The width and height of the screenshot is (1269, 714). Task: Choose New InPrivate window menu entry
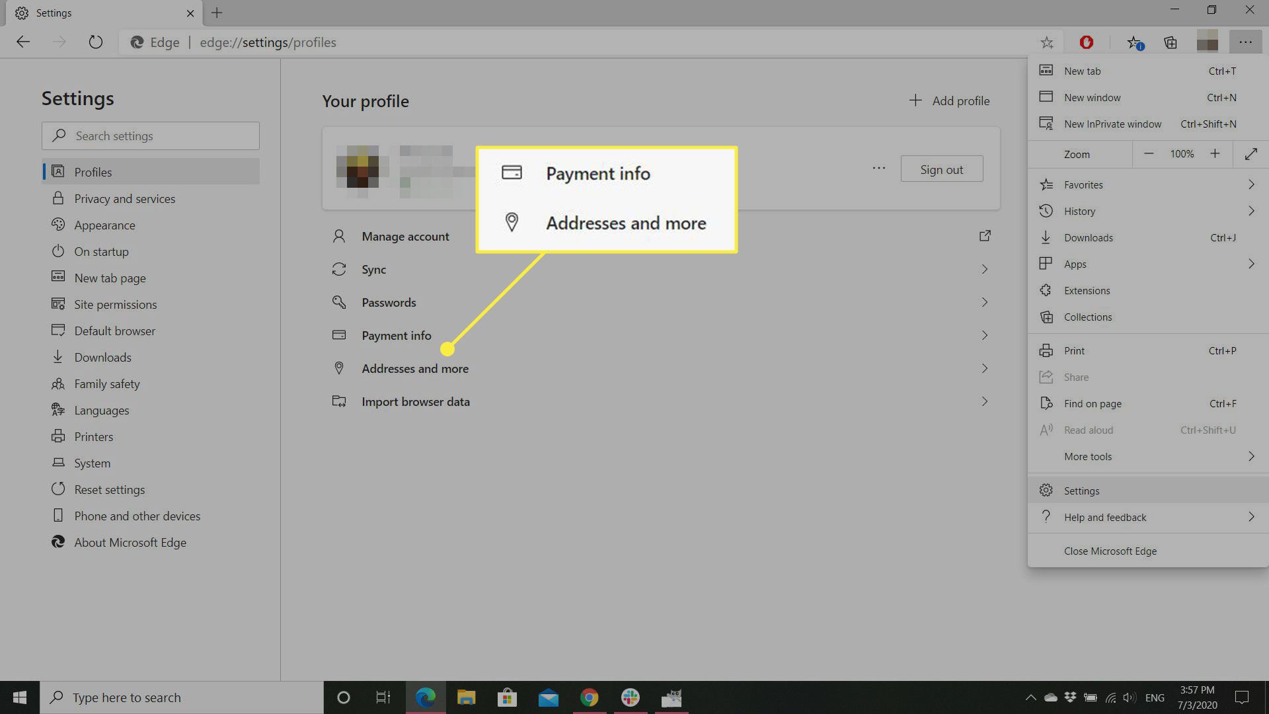pos(1112,124)
